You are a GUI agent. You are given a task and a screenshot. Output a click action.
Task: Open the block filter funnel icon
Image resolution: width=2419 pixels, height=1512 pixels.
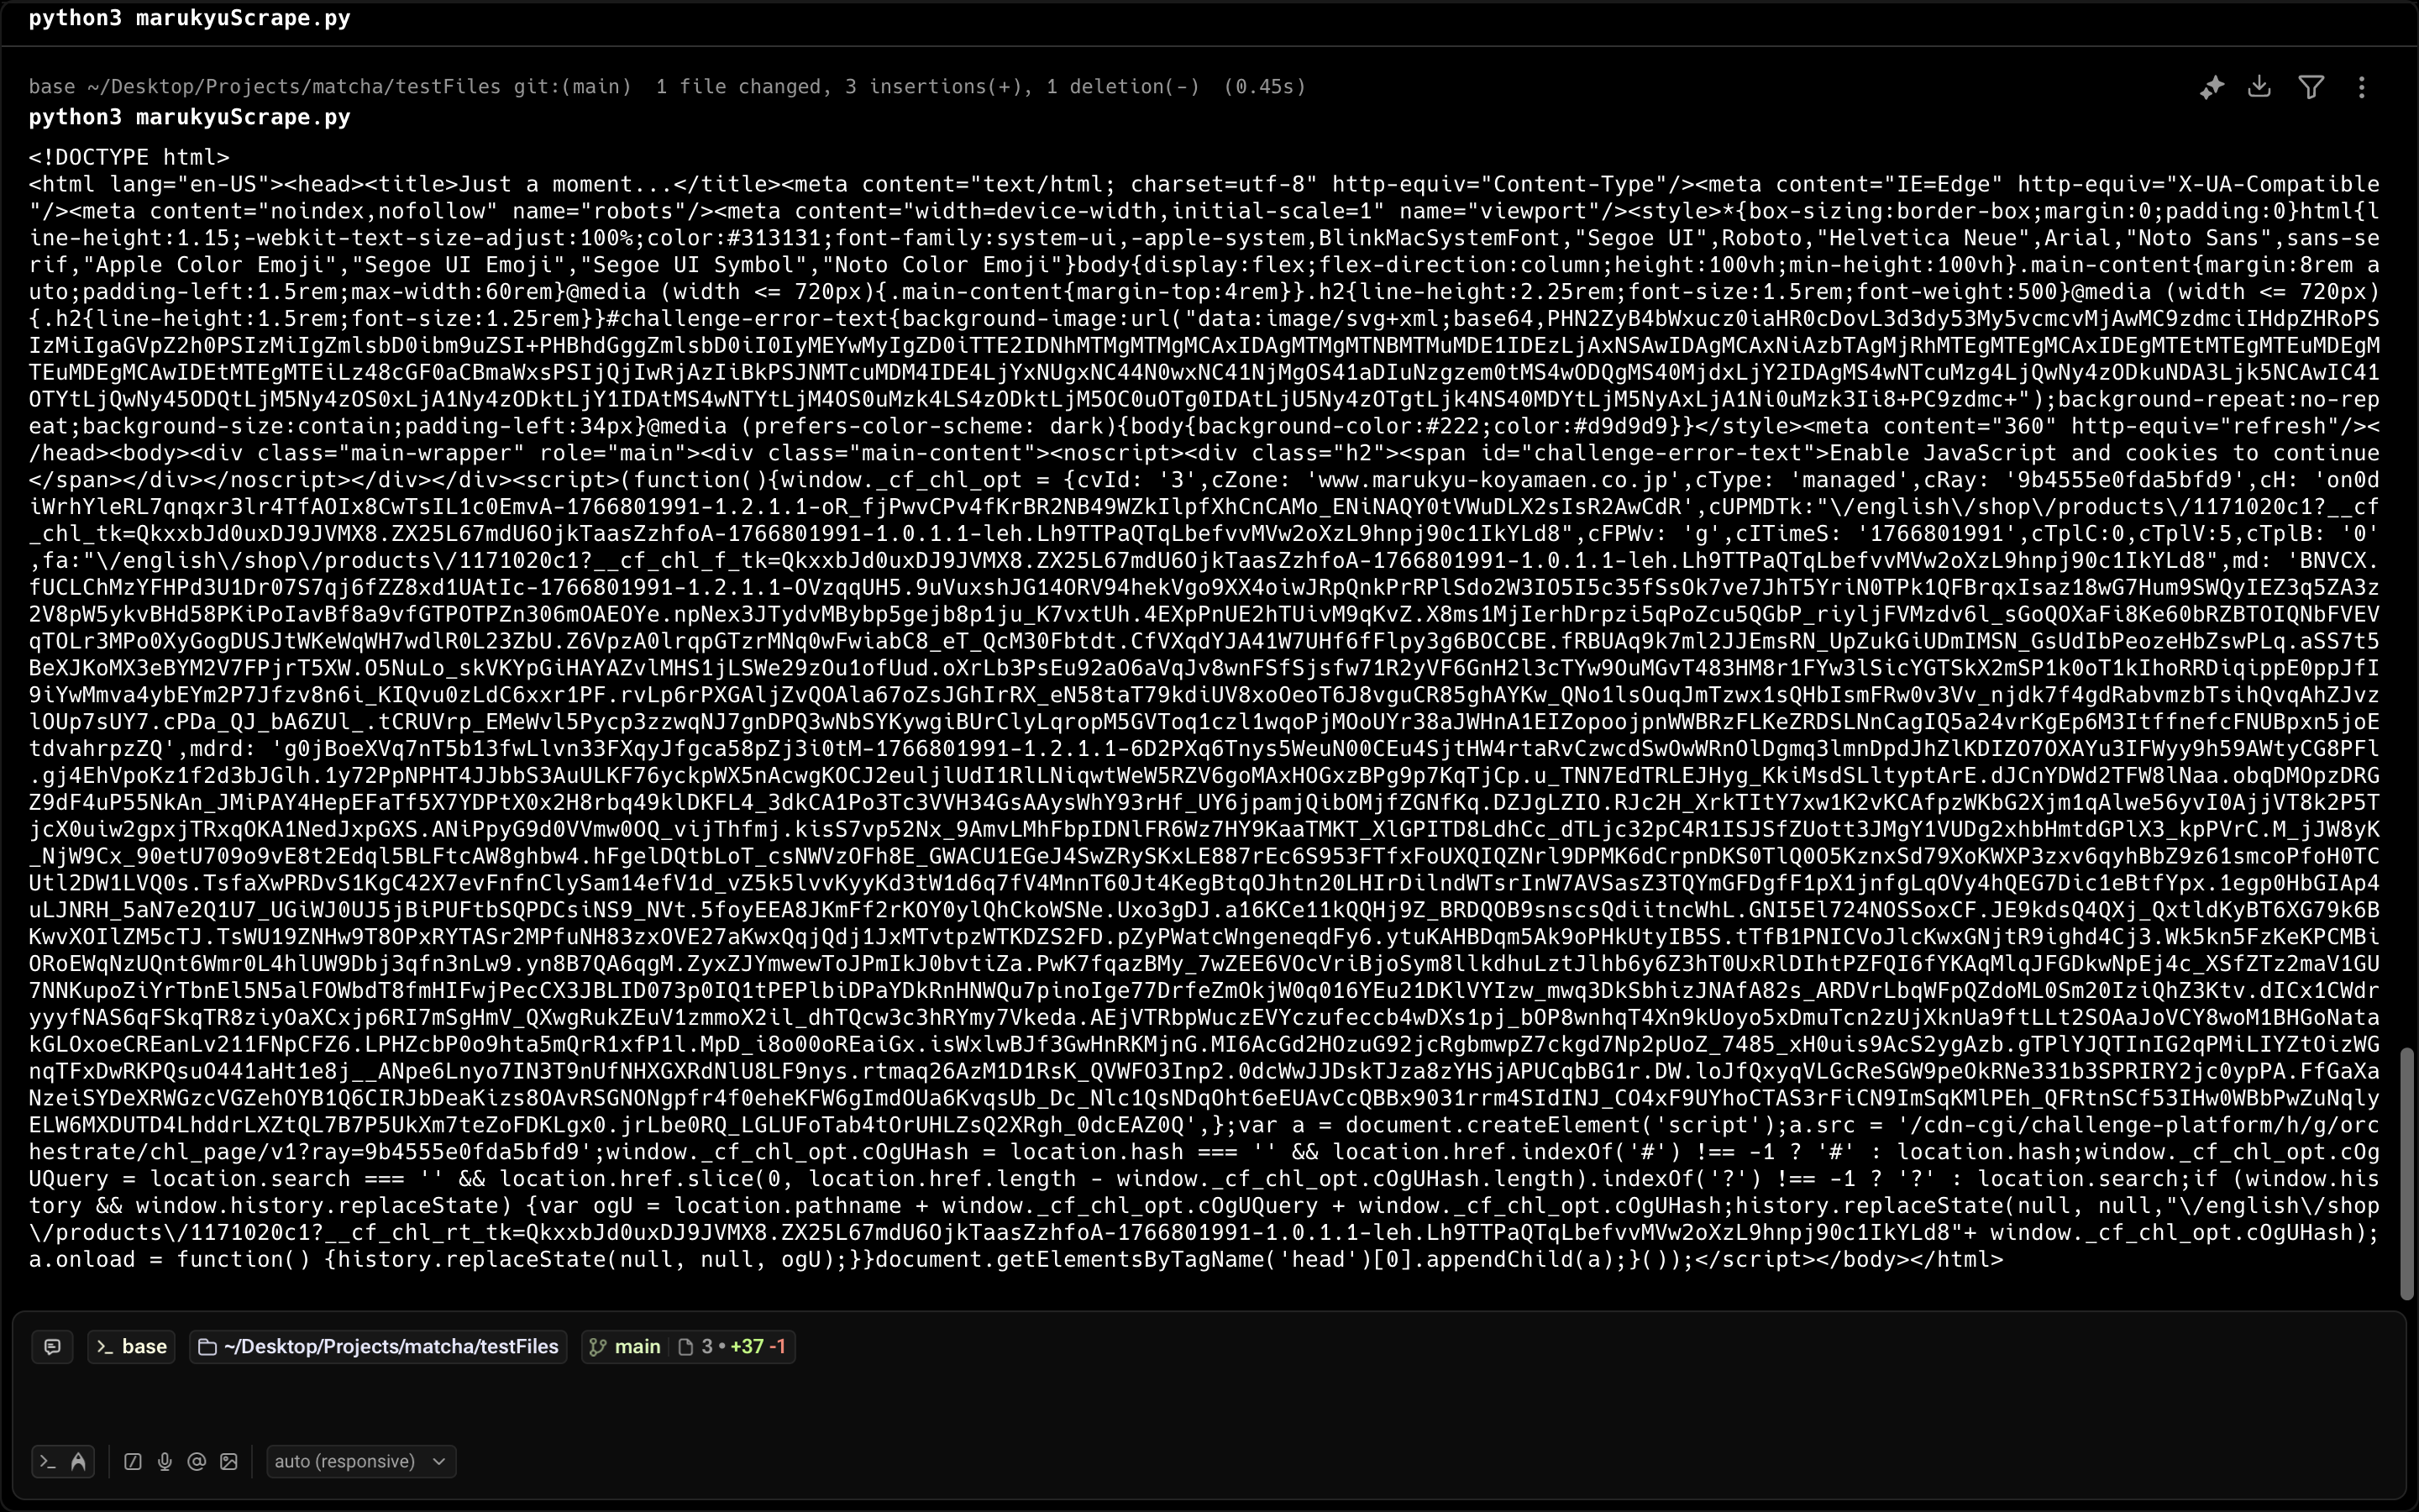point(2311,88)
